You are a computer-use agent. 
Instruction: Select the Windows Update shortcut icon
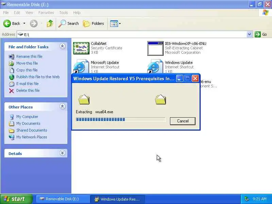tap(155, 66)
